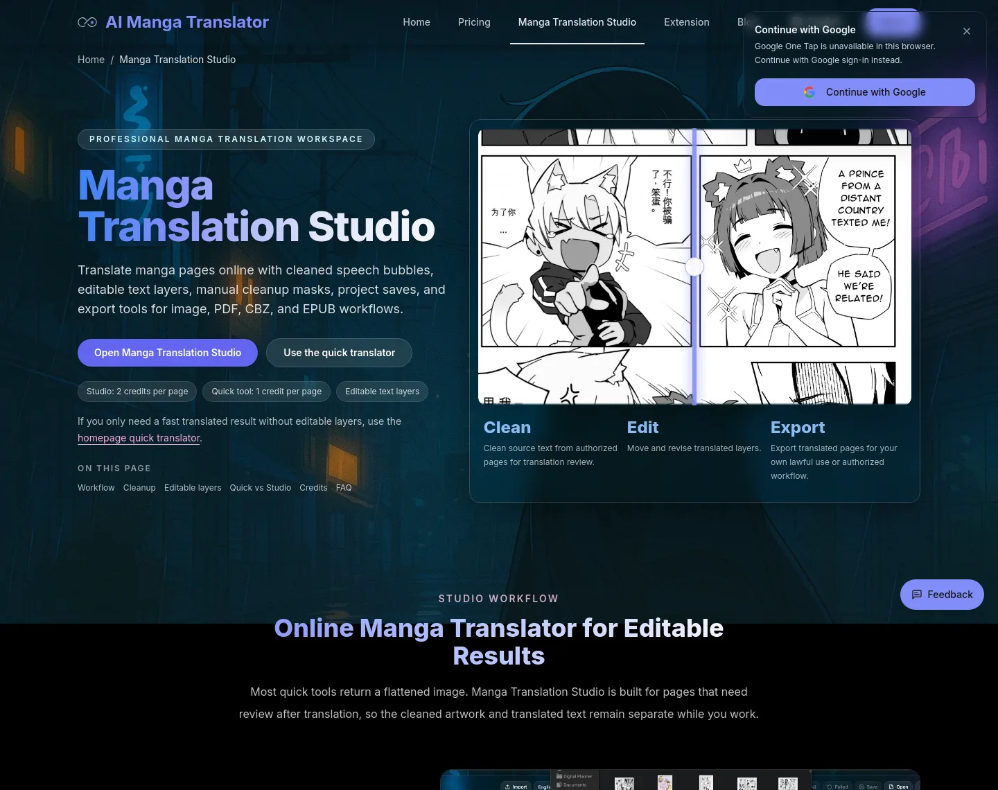998x790 pixels.
Task: Open the Extension navigation item
Action: [687, 22]
